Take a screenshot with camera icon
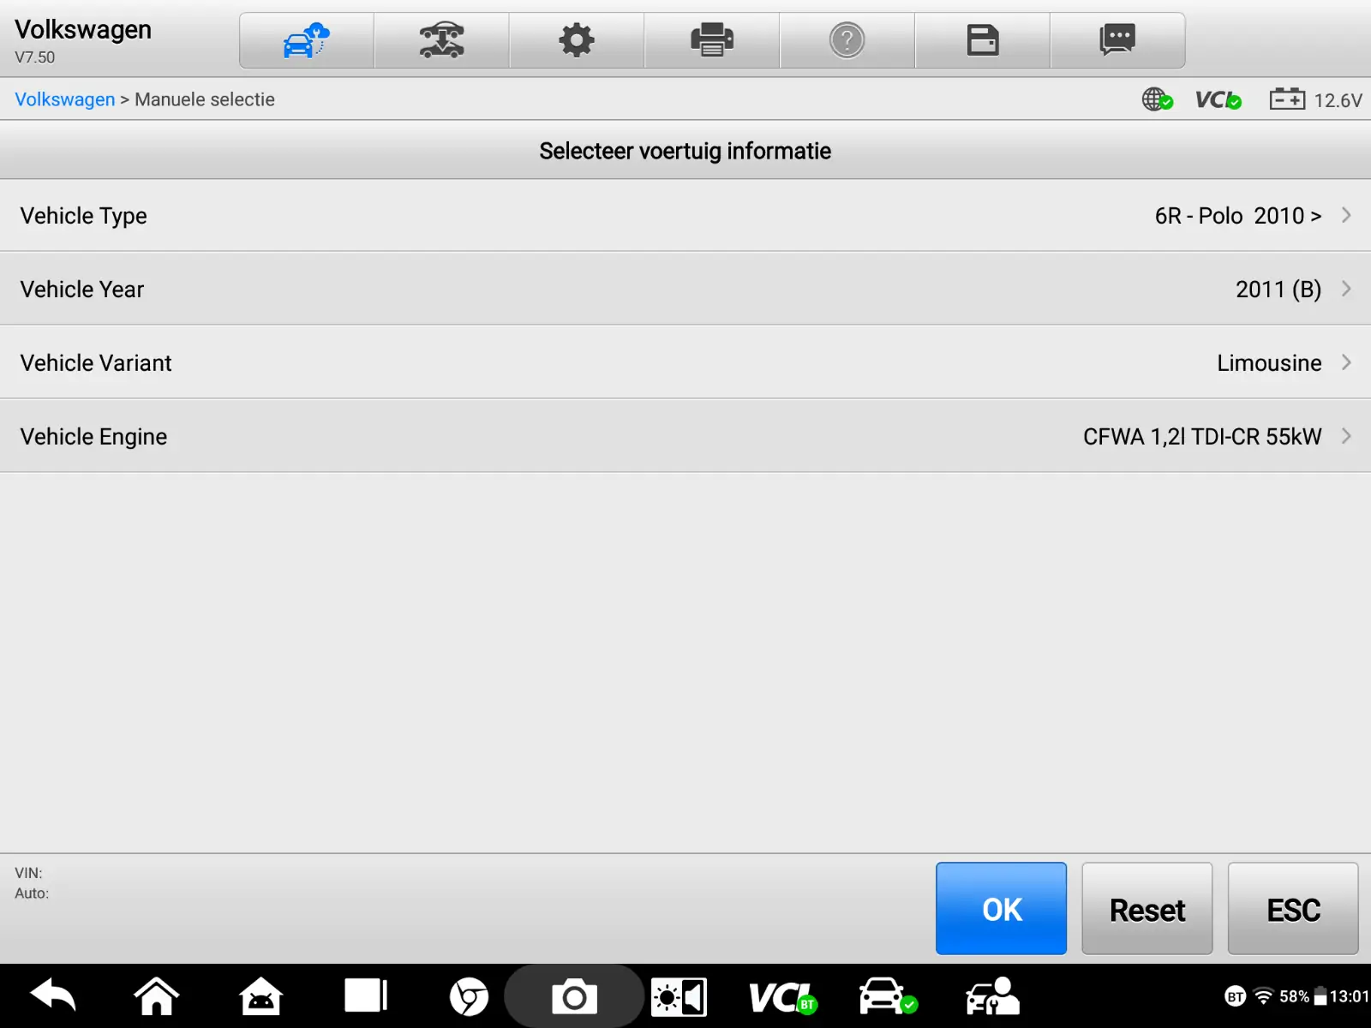Viewport: 1371px width, 1028px height. point(574,996)
